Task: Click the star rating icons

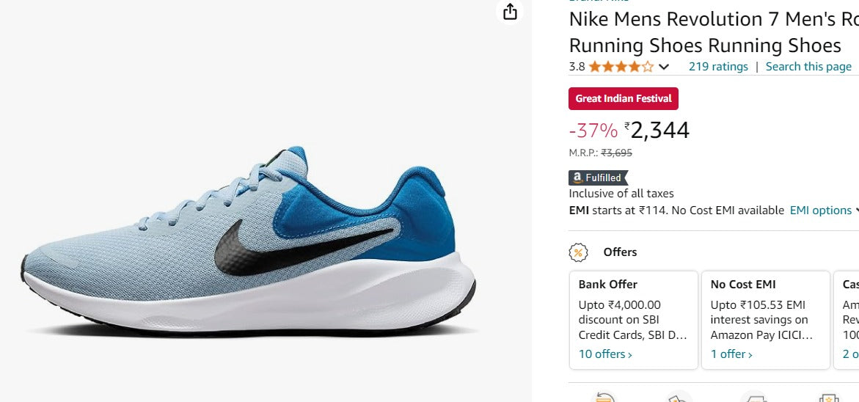Action: click(x=621, y=67)
